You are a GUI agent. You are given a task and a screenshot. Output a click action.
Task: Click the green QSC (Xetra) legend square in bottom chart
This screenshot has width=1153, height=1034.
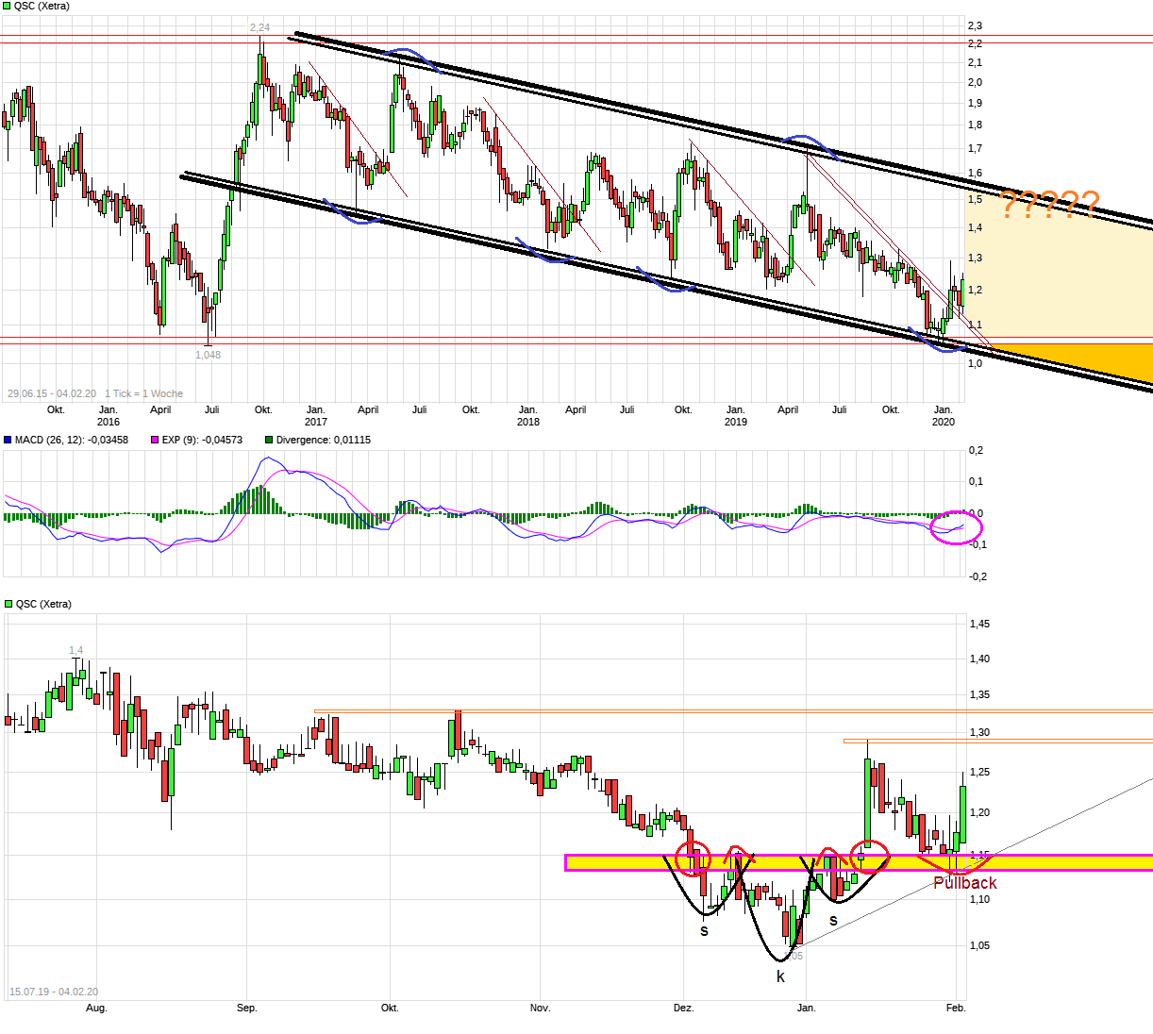[8, 605]
